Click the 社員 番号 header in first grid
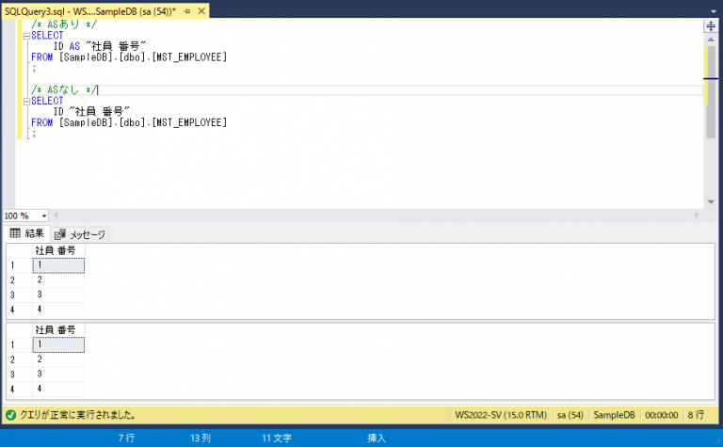Viewport: 723px width, 447px height. [56, 250]
